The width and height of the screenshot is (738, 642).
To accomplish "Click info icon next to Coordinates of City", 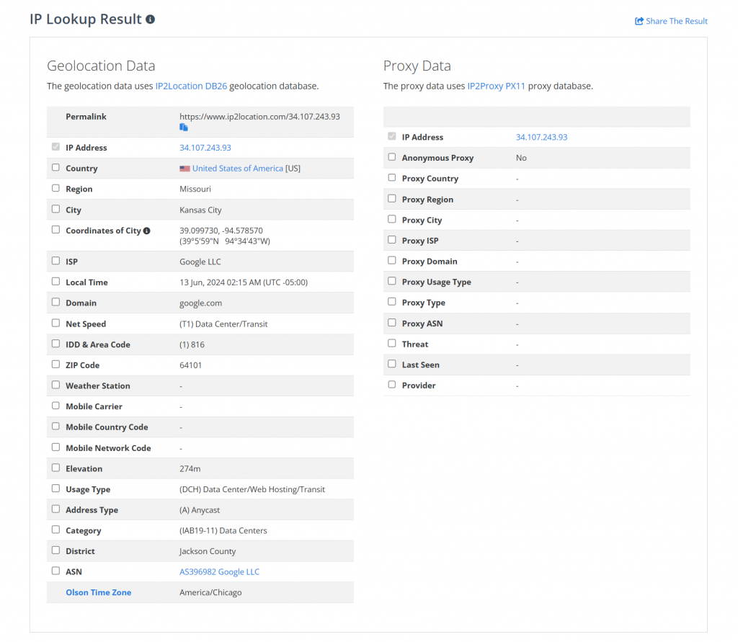I will tap(147, 231).
